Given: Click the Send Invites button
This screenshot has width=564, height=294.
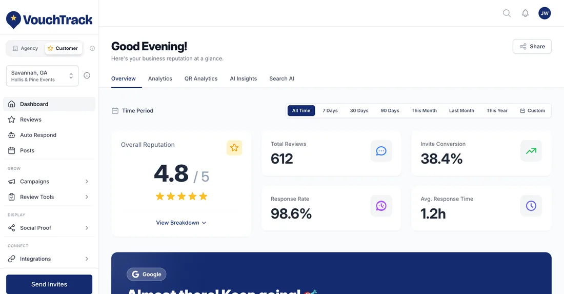Looking at the screenshot, I should (x=49, y=284).
